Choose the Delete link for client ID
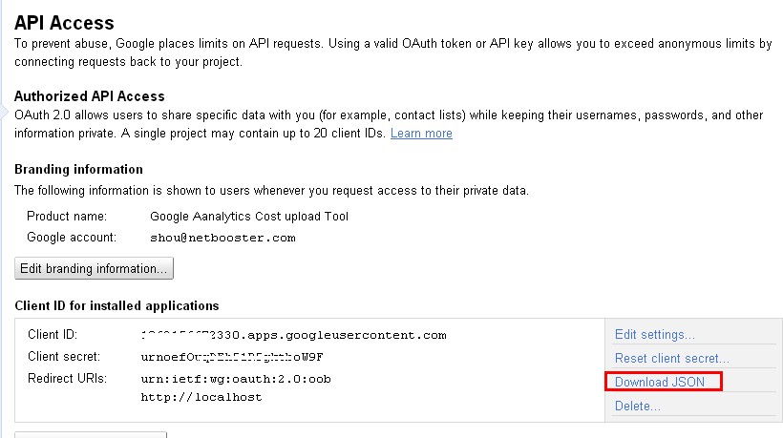Viewport: 783px width, 438px height. pyautogui.click(x=637, y=406)
